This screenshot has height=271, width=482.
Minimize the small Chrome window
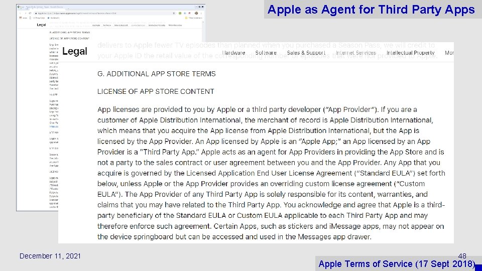point(196,7)
